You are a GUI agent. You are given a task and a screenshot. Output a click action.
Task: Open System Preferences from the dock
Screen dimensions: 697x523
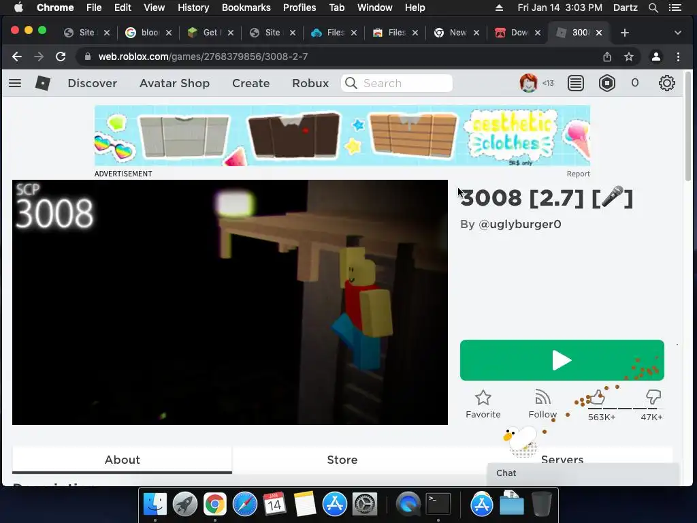click(365, 505)
